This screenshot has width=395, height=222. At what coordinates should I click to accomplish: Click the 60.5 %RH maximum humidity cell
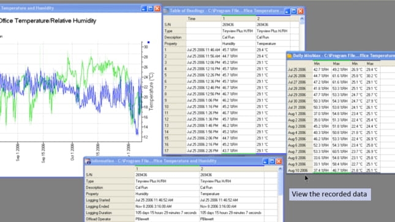pos(340,151)
